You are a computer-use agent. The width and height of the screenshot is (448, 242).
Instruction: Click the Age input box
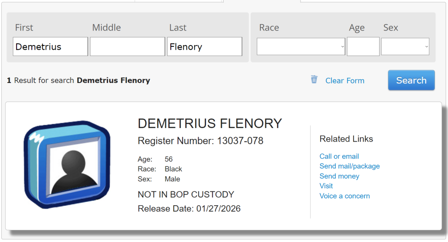coord(363,47)
